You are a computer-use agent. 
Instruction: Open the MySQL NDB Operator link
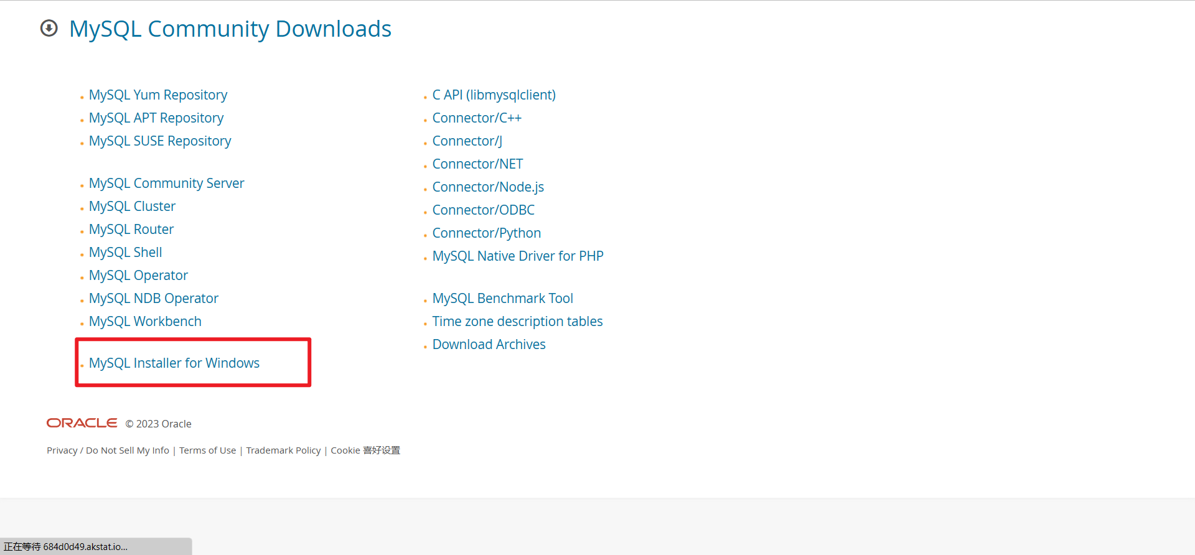[x=154, y=299]
